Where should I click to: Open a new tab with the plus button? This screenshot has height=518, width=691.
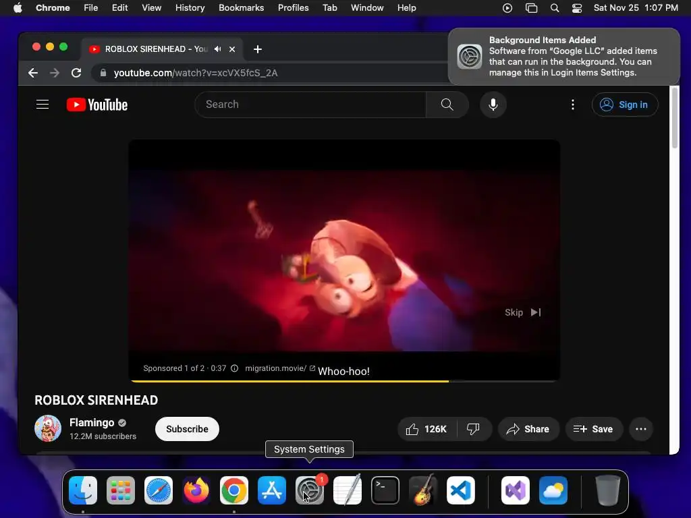(258, 49)
